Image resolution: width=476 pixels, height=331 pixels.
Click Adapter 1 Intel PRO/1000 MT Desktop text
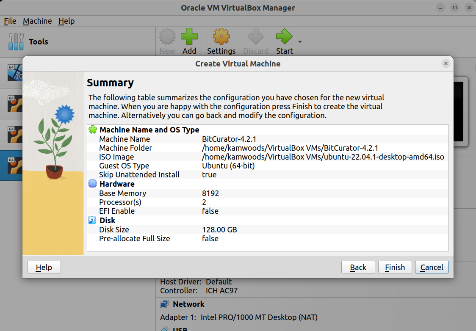point(238,317)
